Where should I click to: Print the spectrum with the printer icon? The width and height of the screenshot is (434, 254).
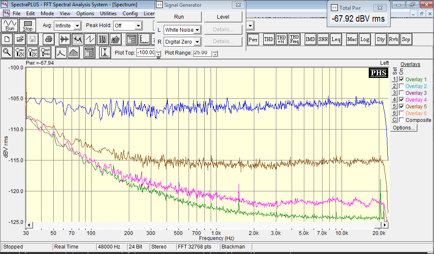(49, 39)
